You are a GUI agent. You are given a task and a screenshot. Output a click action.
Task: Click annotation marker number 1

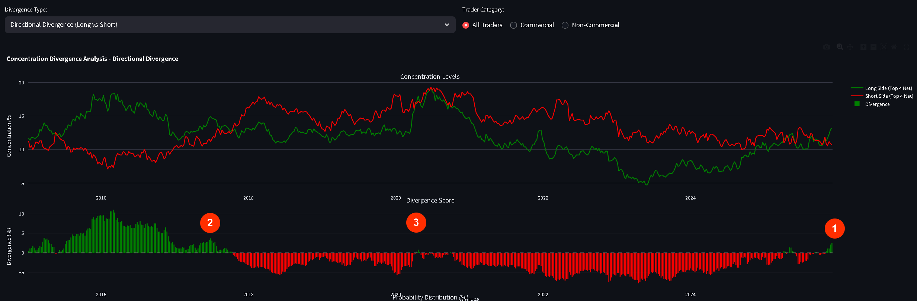[834, 228]
